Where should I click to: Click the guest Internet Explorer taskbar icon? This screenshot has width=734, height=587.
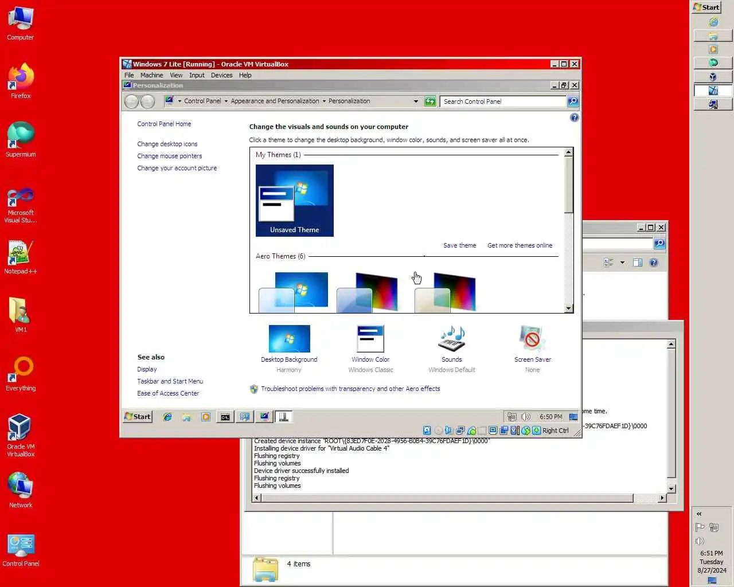[x=167, y=417]
